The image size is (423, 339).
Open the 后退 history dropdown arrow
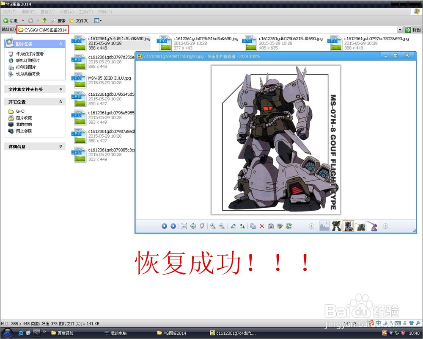point(23,20)
